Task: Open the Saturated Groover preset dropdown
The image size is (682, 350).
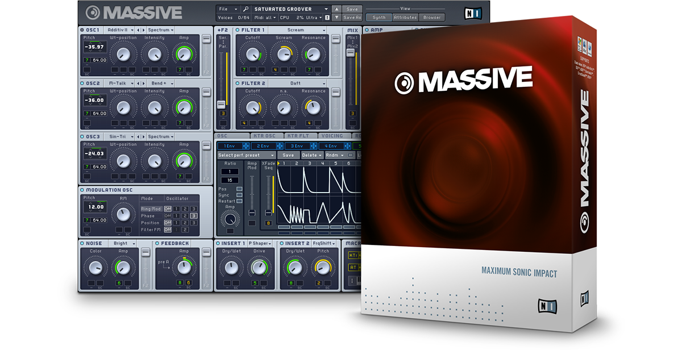Action: pyautogui.click(x=291, y=9)
